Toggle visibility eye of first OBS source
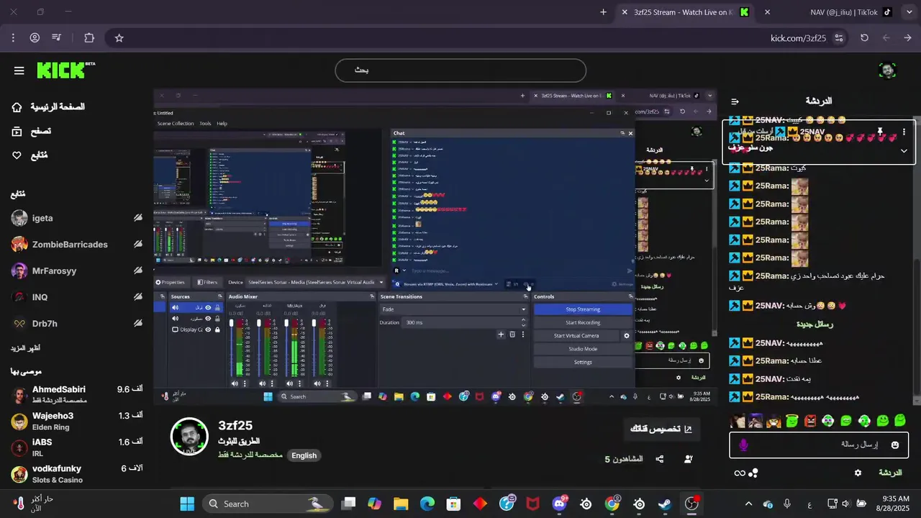This screenshot has width=921, height=518. [208, 308]
